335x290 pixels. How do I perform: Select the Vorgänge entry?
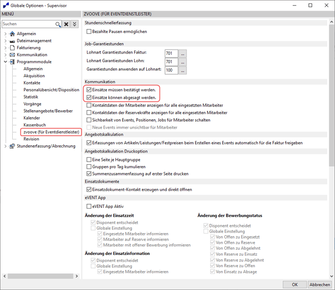tap(32, 104)
